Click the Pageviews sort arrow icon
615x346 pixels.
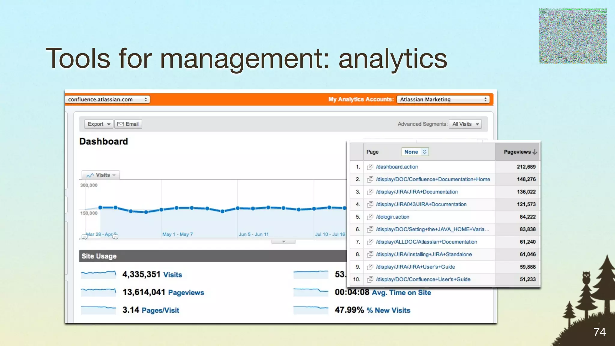[535, 152]
